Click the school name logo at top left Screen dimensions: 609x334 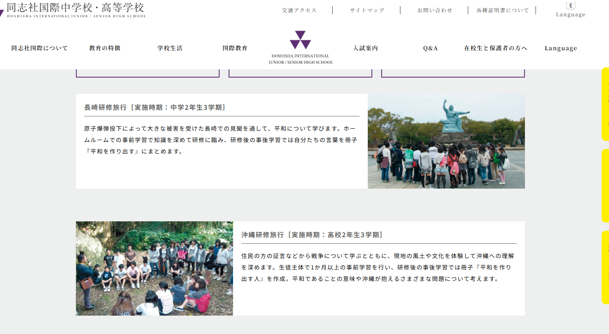point(76,10)
